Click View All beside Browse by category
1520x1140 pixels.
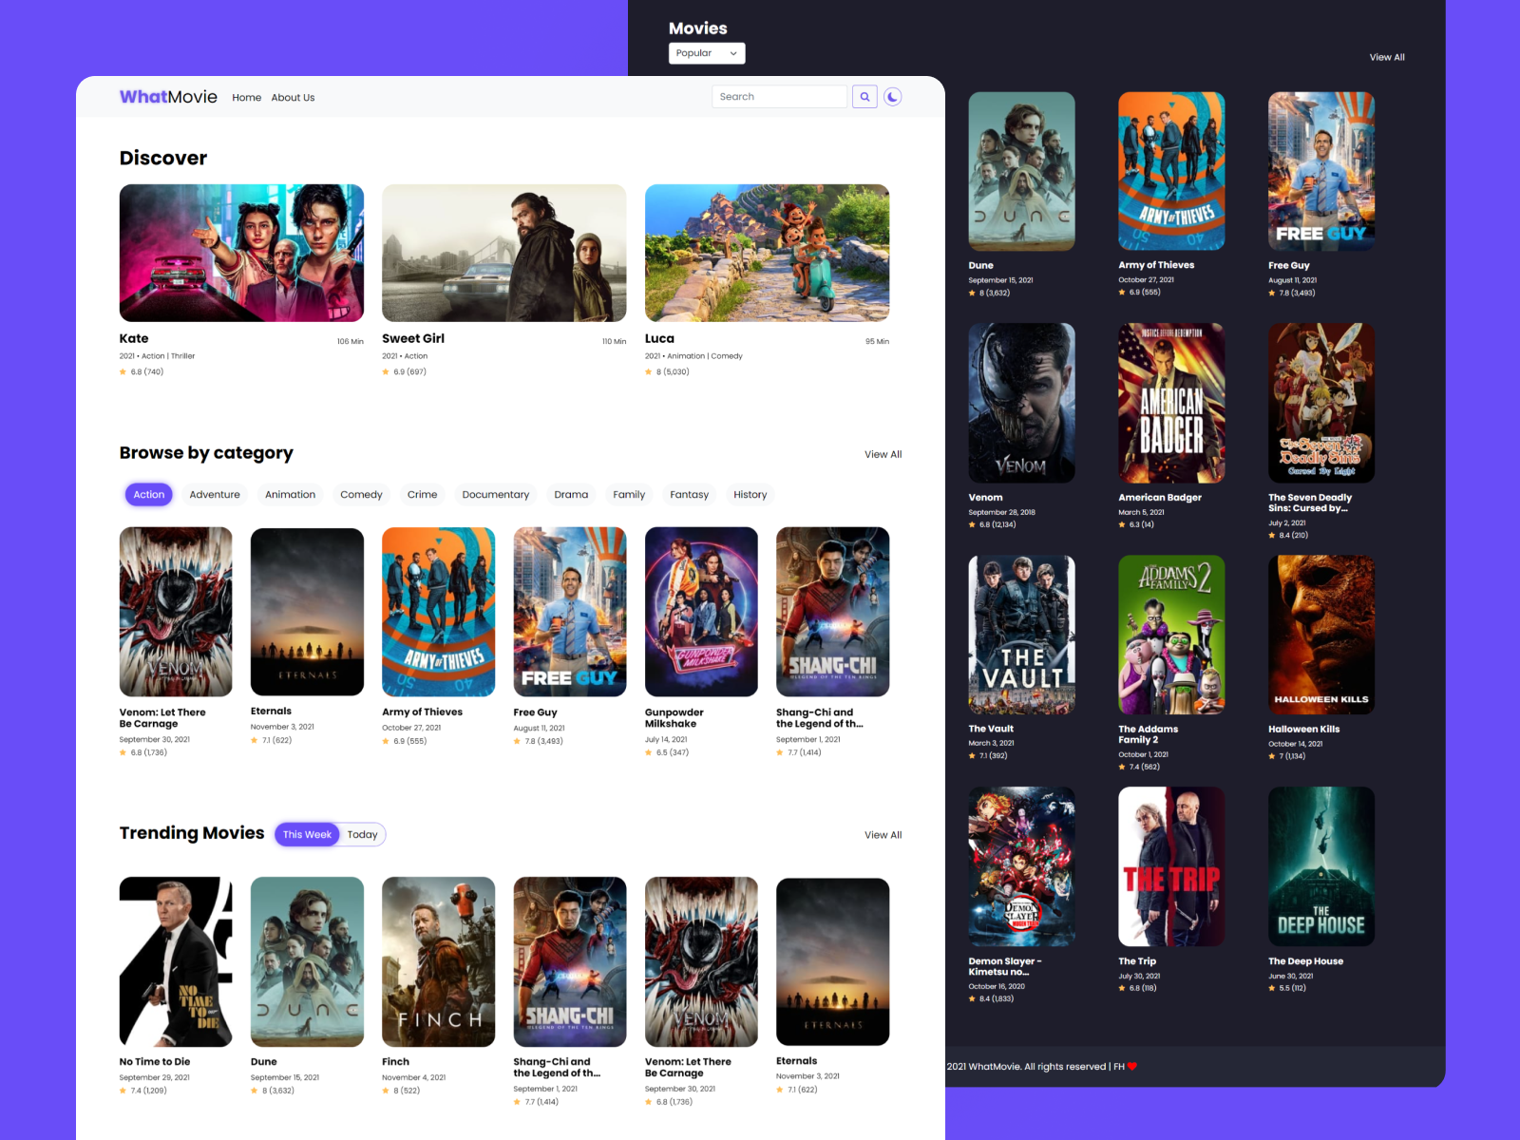point(883,455)
